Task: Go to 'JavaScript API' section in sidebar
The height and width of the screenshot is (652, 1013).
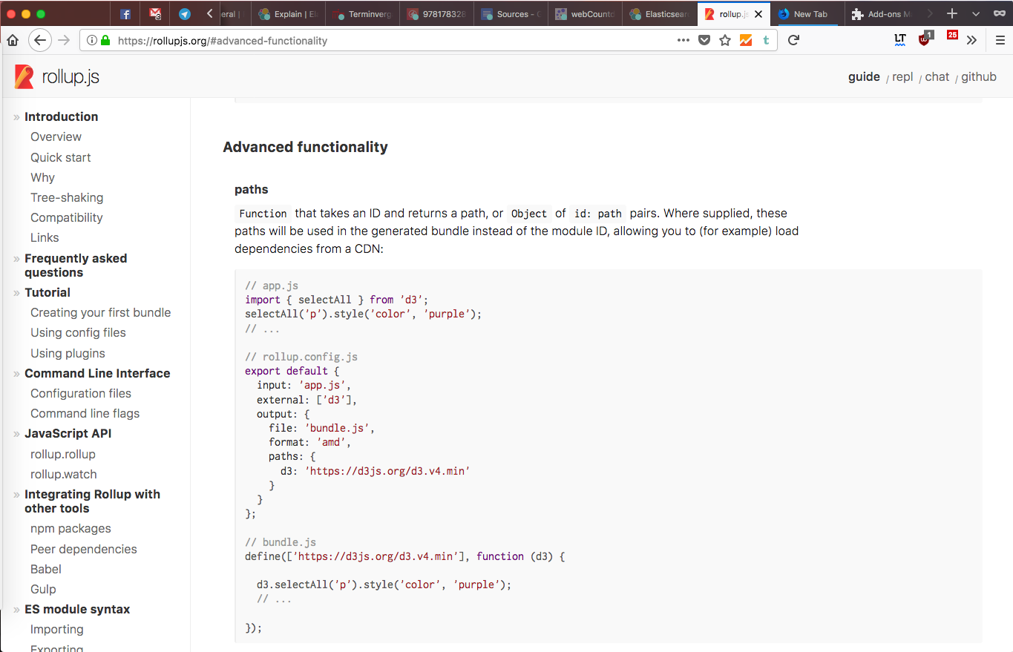Action: pyautogui.click(x=68, y=433)
